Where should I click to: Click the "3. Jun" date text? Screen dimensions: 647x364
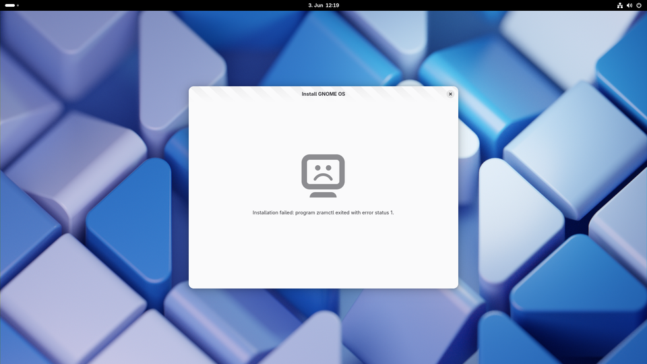315,5
